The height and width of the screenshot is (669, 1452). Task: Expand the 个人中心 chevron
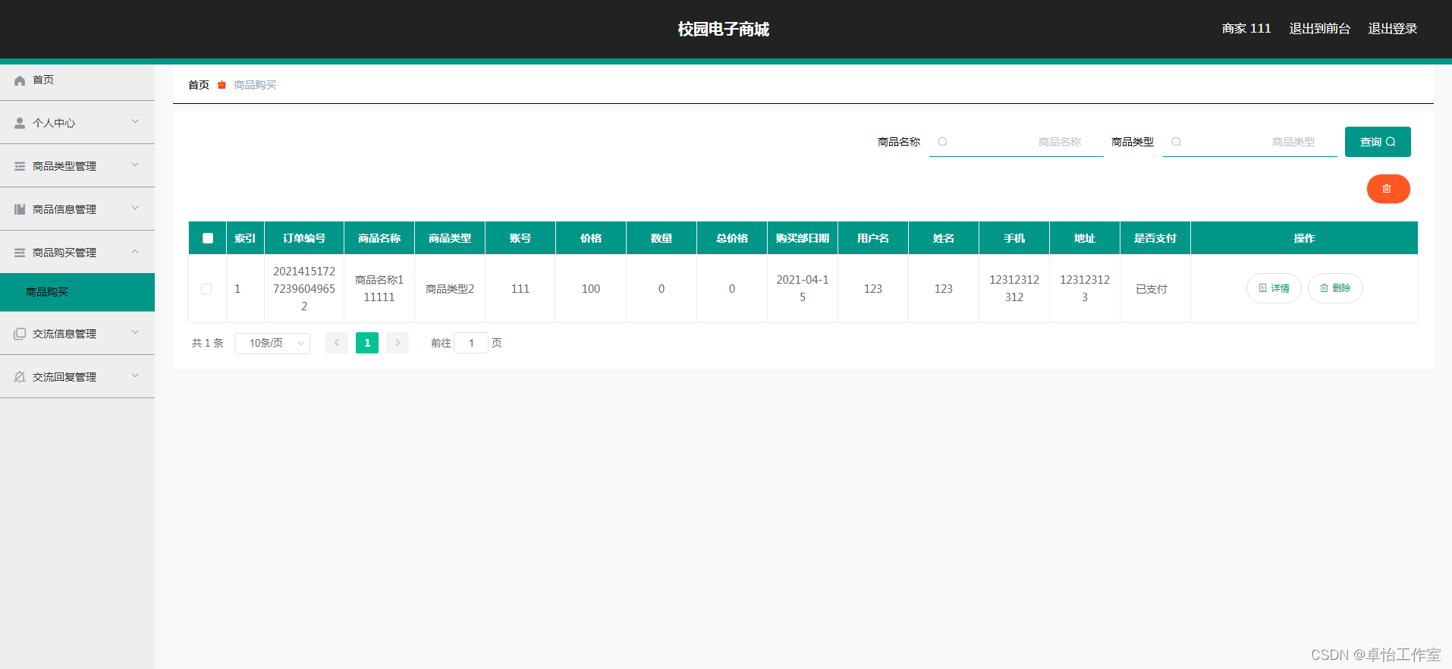pyautogui.click(x=135, y=121)
